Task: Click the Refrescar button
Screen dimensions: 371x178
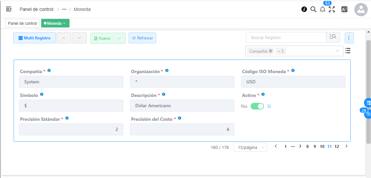Action: click(142, 38)
